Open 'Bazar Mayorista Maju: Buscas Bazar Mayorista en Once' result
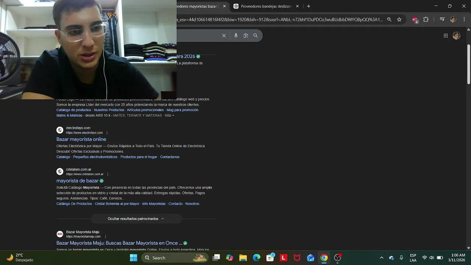The height and width of the screenshot is (265, 471). tap(119, 243)
